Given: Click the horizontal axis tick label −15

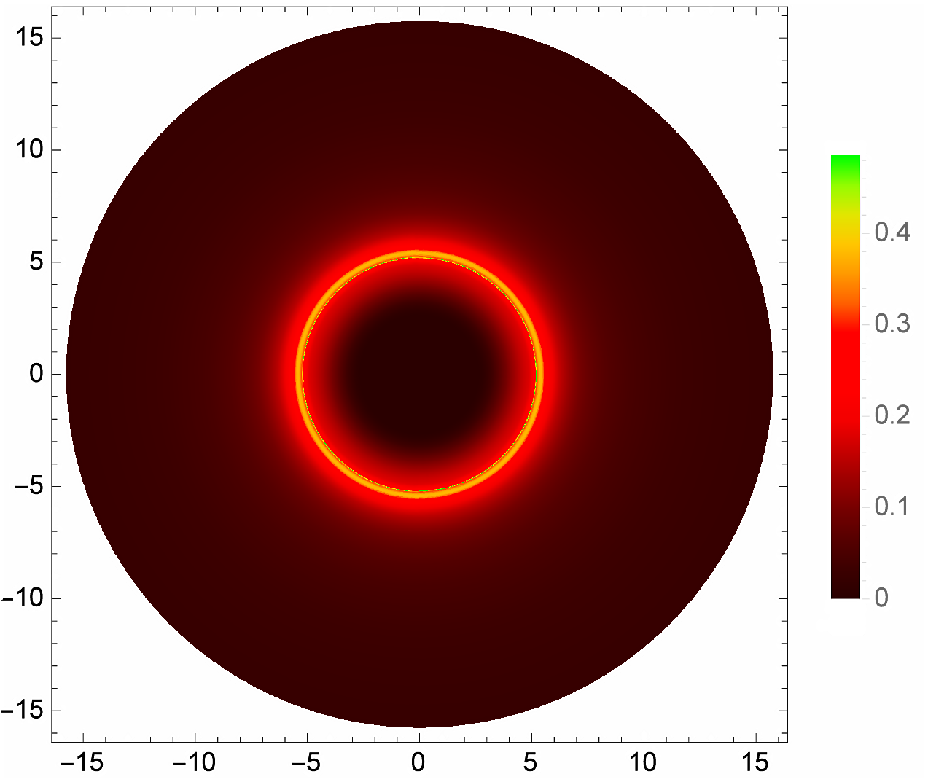Looking at the screenshot, I should [x=82, y=763].
